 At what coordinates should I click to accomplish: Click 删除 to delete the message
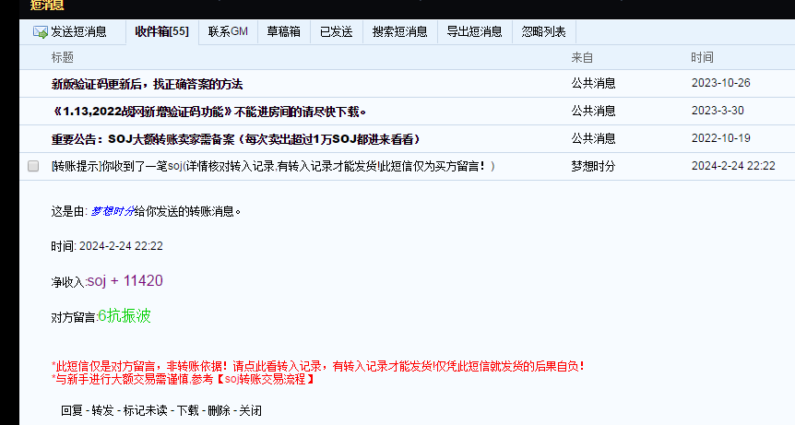(x=219, y=410)
